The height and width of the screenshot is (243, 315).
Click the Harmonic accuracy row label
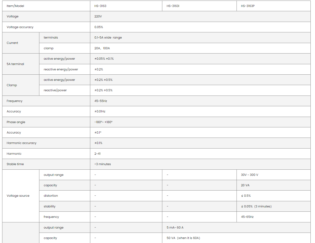point(21,143)
